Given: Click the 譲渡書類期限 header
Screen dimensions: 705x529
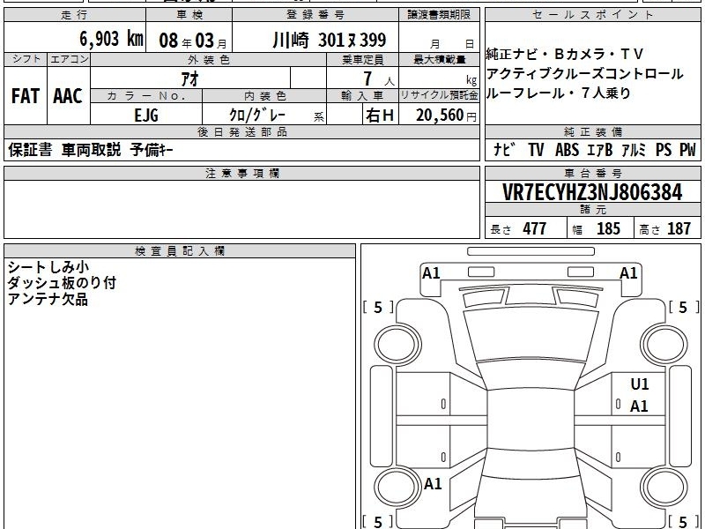Looking at the screenshot, I should 439,15.
